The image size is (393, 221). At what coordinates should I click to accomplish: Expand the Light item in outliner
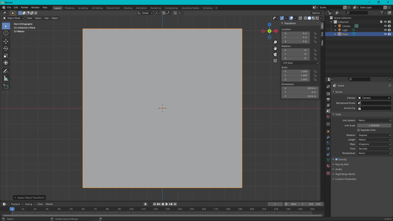click(335, 30)
